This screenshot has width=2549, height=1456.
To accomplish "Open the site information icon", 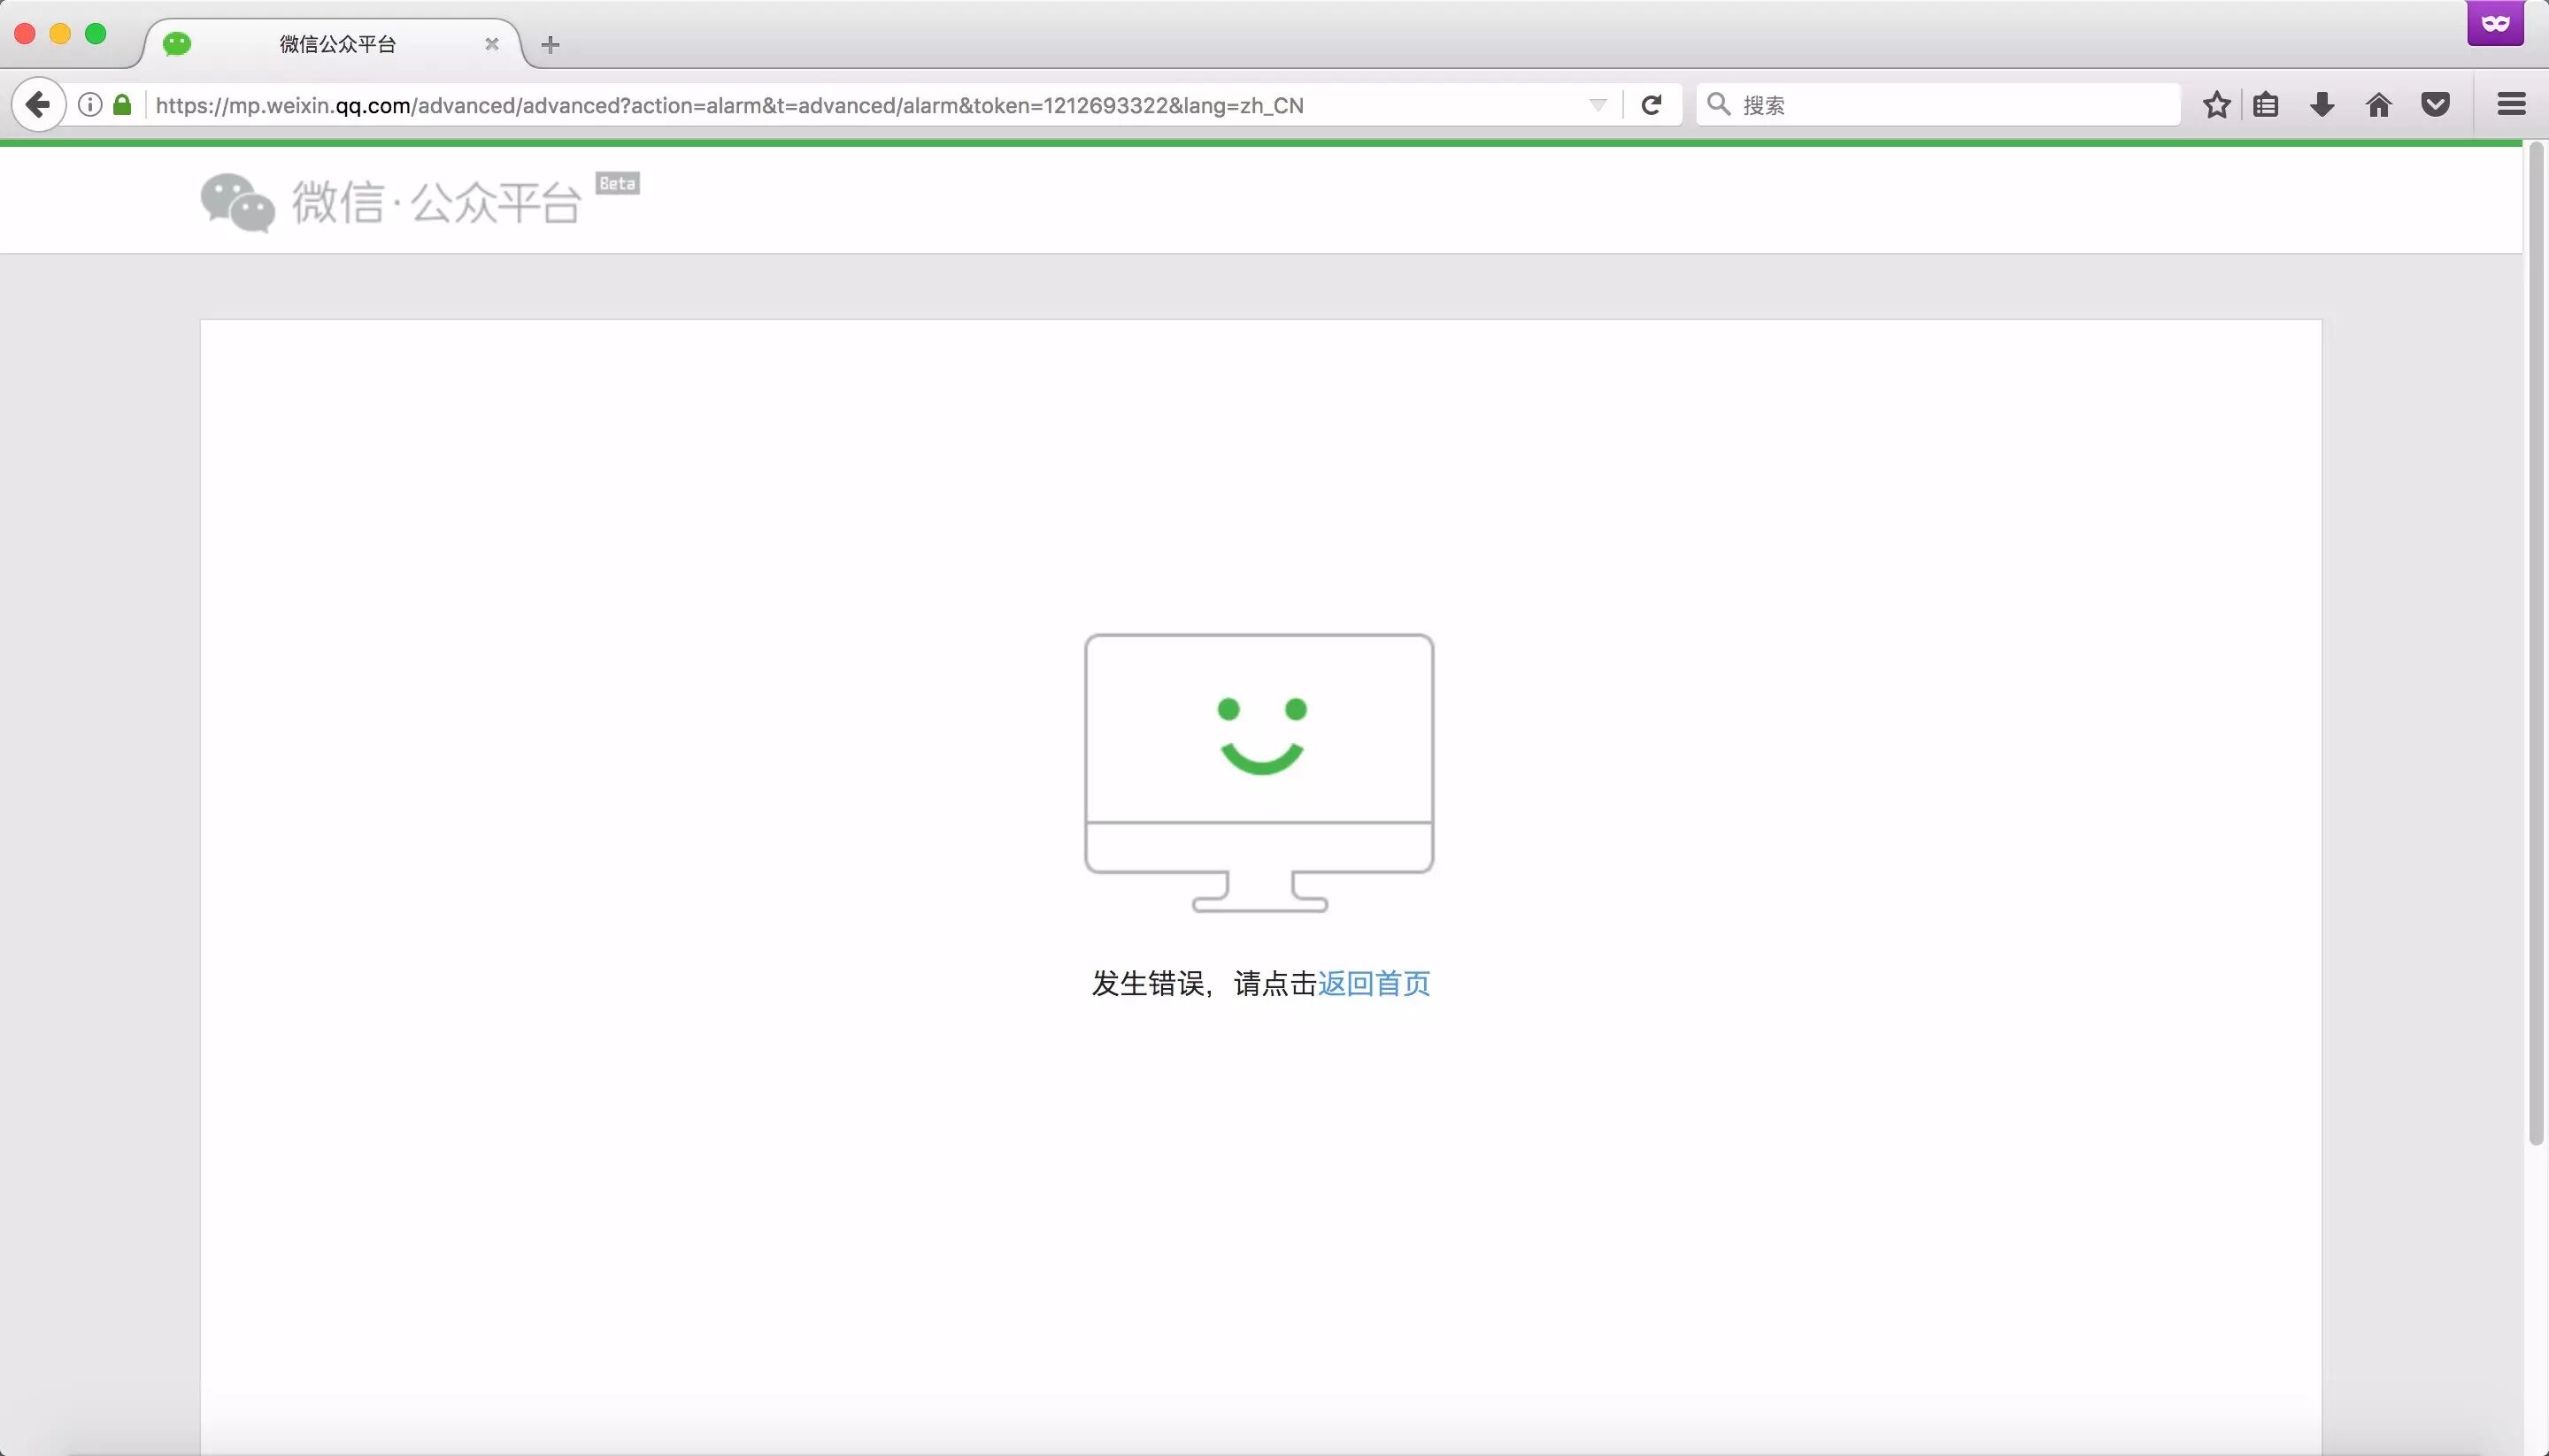I will click(x=90, y=105).
